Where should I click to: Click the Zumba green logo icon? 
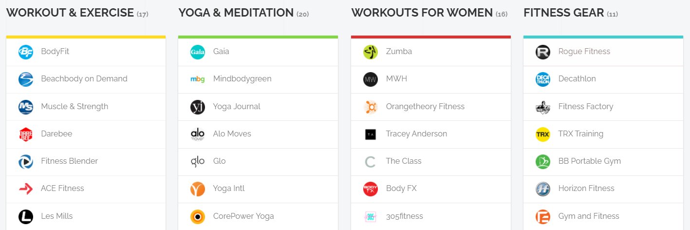[371, 52]
